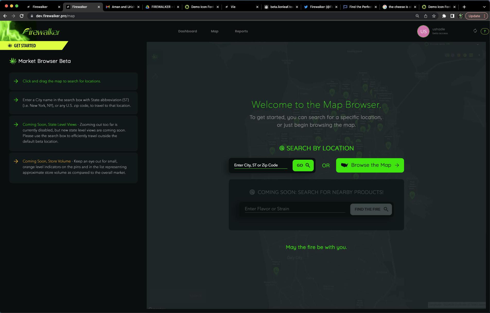Open the Map nav item
Screen dimensions: 490x313
215,31
